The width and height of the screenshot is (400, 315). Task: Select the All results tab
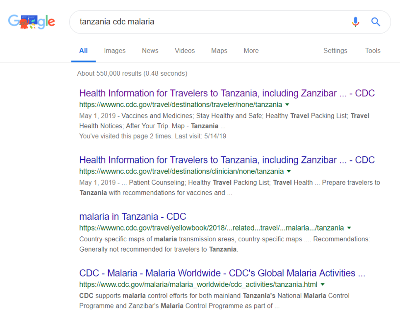pyautogui.click(x=83, y=51)
